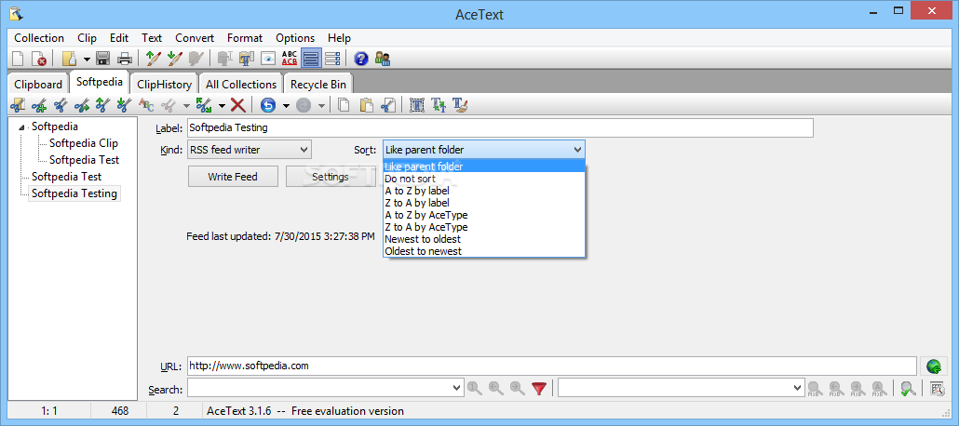The width and height of the screenshot is (959, 426).
Task: Collapse the Softpedia root tree node
Action: tap(22, 127)
